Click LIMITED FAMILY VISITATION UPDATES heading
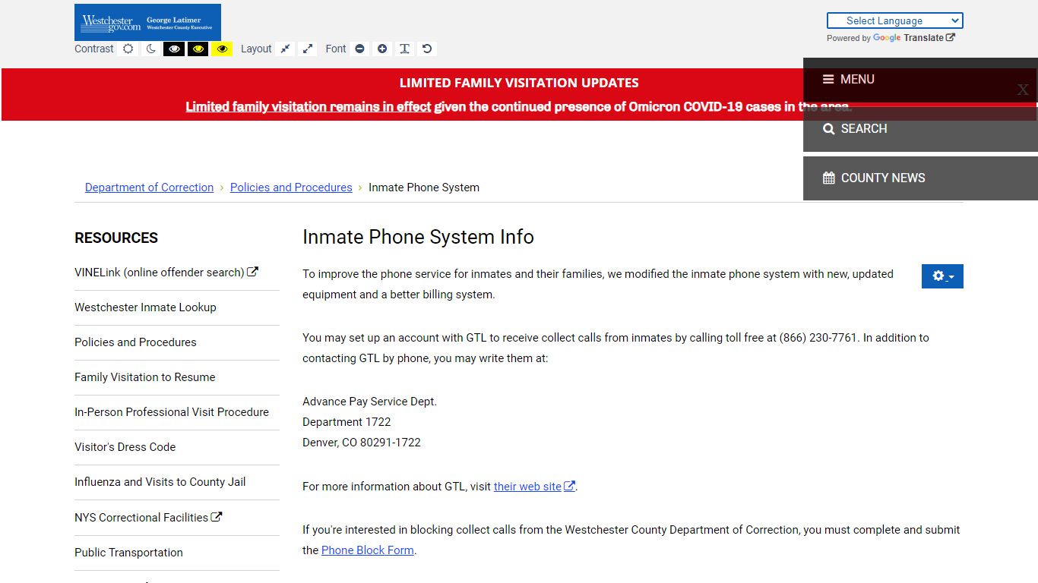The width and height of the screenshot is (1038, 583). (519, 83)
